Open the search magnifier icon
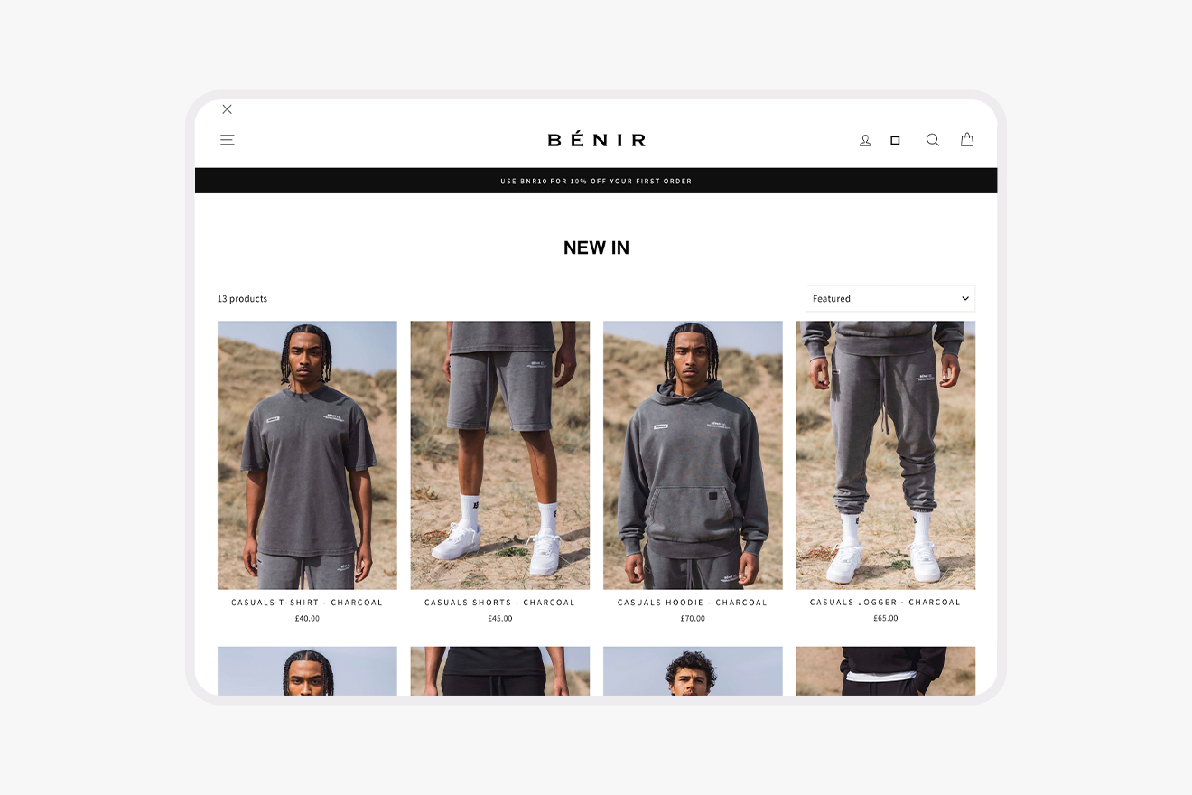 (933, 140)
